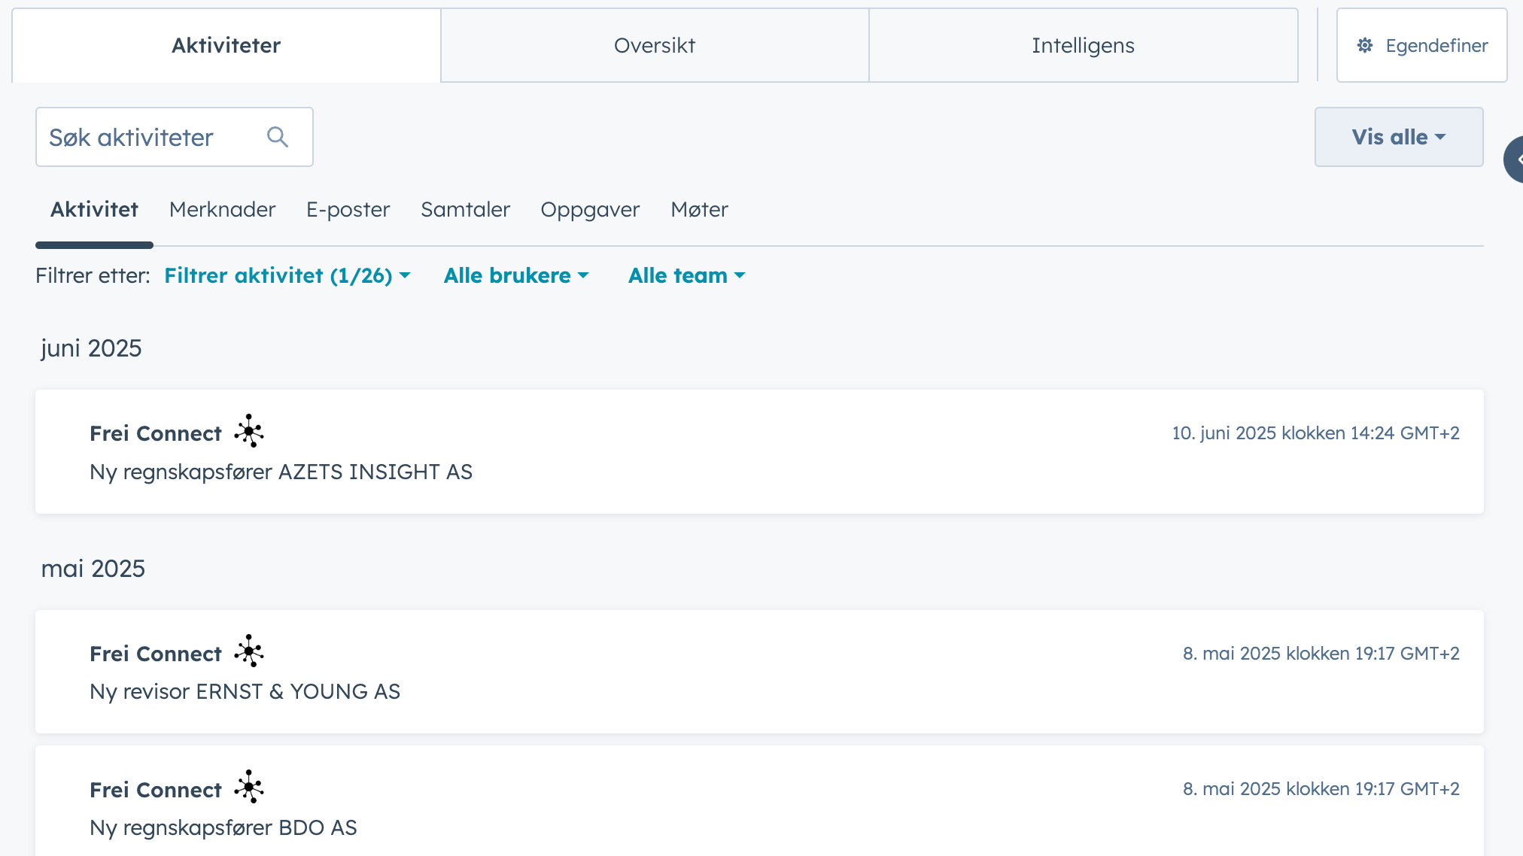The image size is (1523, 856).
Task: Switch to the Oversikt tab
Action: point(654,46)
